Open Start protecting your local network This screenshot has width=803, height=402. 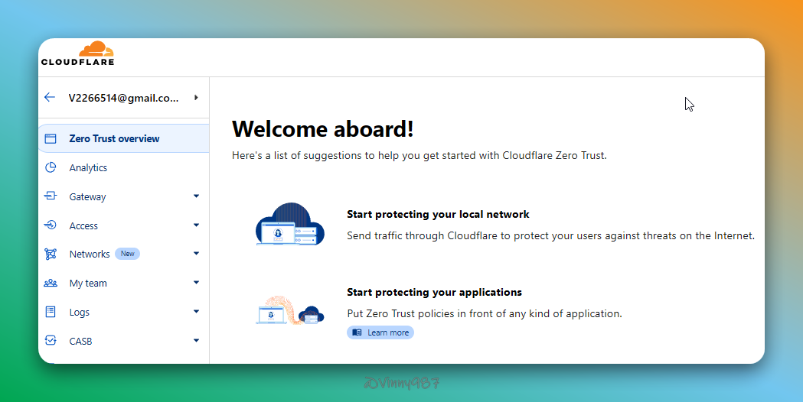pyautogui.click(x=438, y=215)
